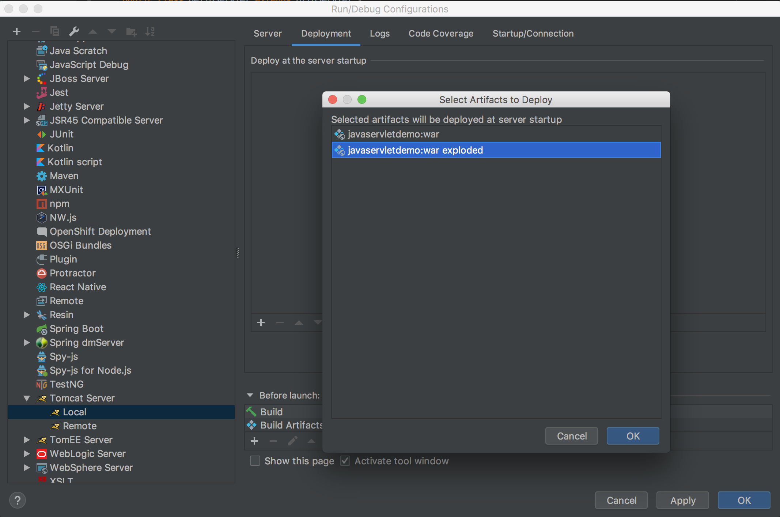Click the add new configuration plus icon
This screenshot has height=517, width=780.
click(x=17, y=32)
